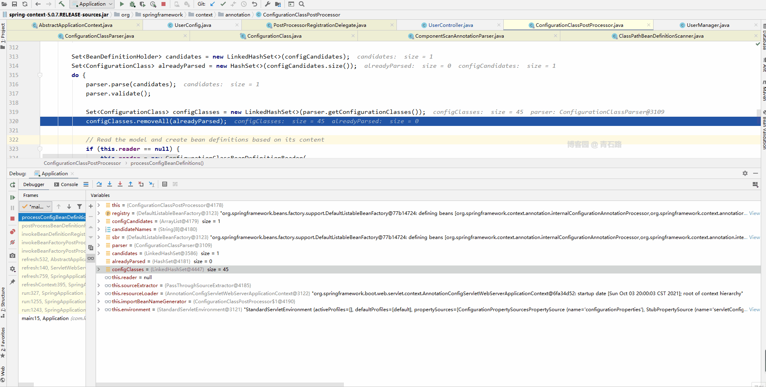
Task: Resume program in debug sidebar
Action: [12, 197]
